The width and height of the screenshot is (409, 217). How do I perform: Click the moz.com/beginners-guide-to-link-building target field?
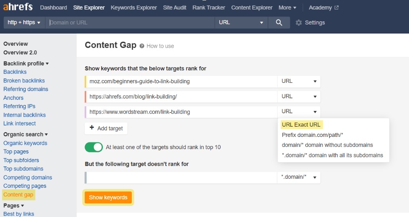pyautogui.click(x=181, y=81)
